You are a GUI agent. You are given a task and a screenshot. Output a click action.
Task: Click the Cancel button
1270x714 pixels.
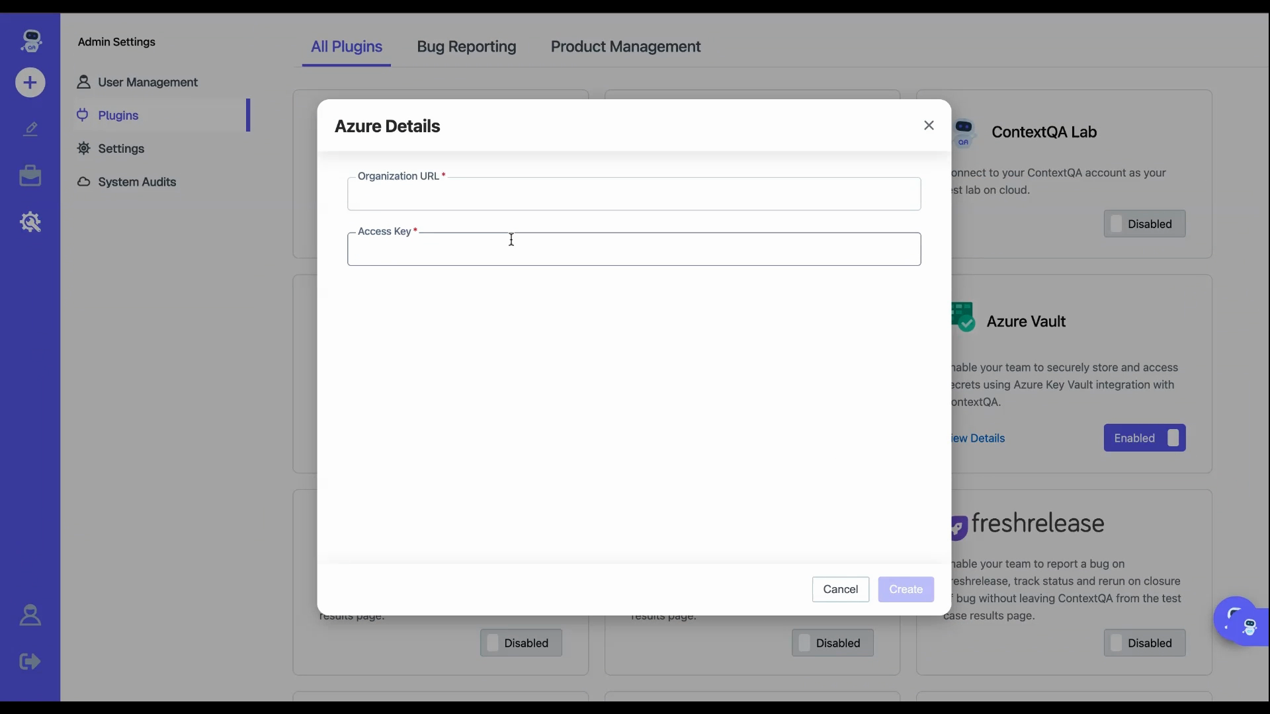point(840,589)
